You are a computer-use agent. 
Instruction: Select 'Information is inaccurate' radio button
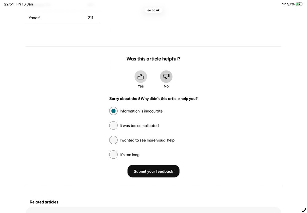coord(113,111)
